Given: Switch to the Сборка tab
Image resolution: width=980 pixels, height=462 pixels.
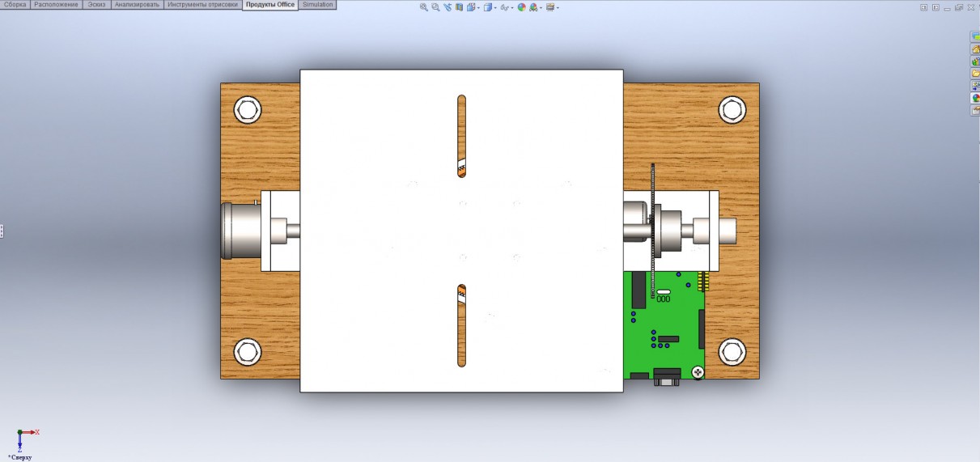Looking at the screenshot, I should [x=15, y=5].
